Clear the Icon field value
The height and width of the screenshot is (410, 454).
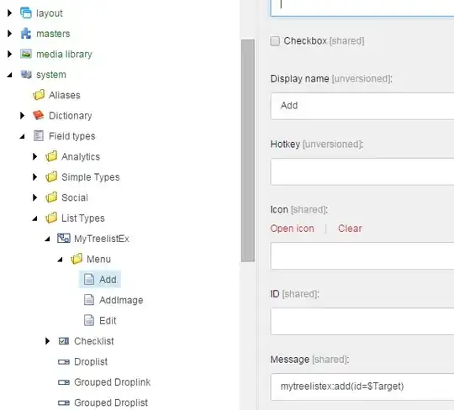[350, 229]
